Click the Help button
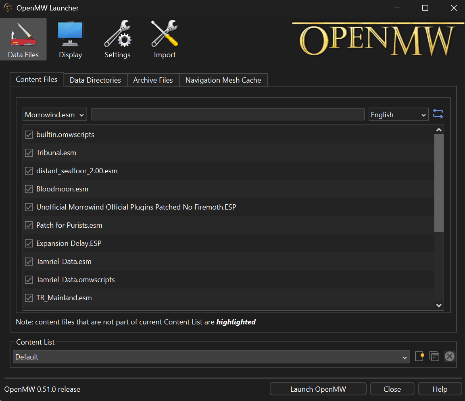This screenshot has width=465, height=401. 440,389
